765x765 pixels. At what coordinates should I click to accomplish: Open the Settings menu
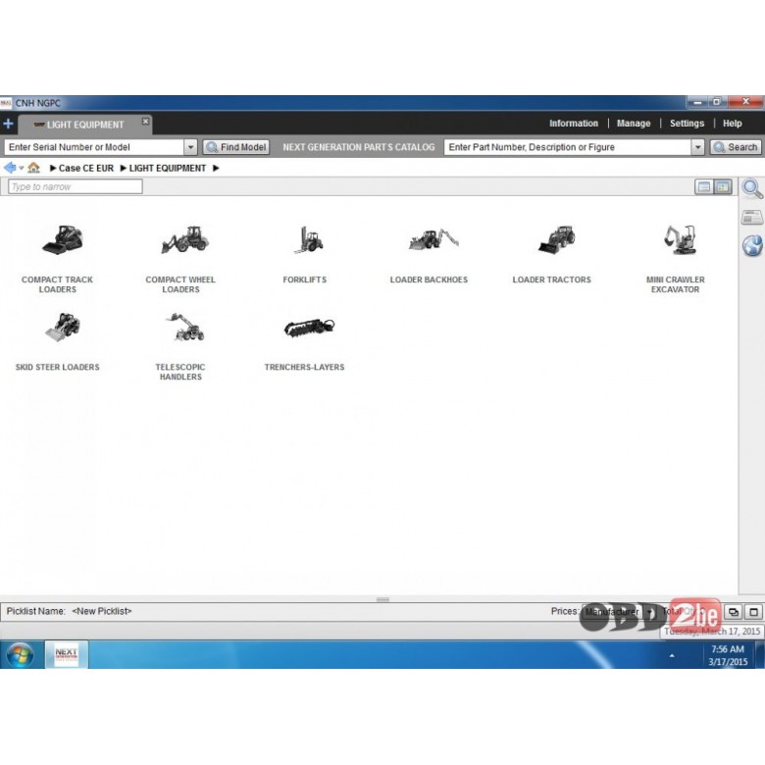coord(687,124)
